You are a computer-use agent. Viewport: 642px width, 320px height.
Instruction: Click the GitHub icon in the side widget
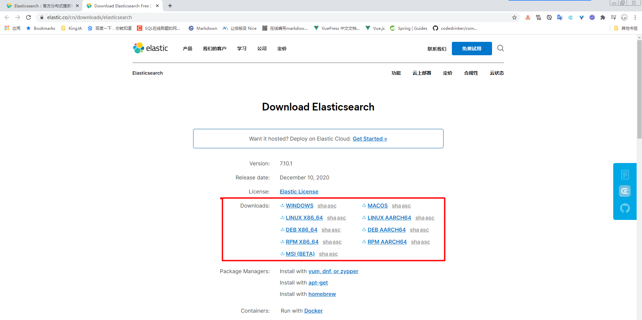click(625, 208)
